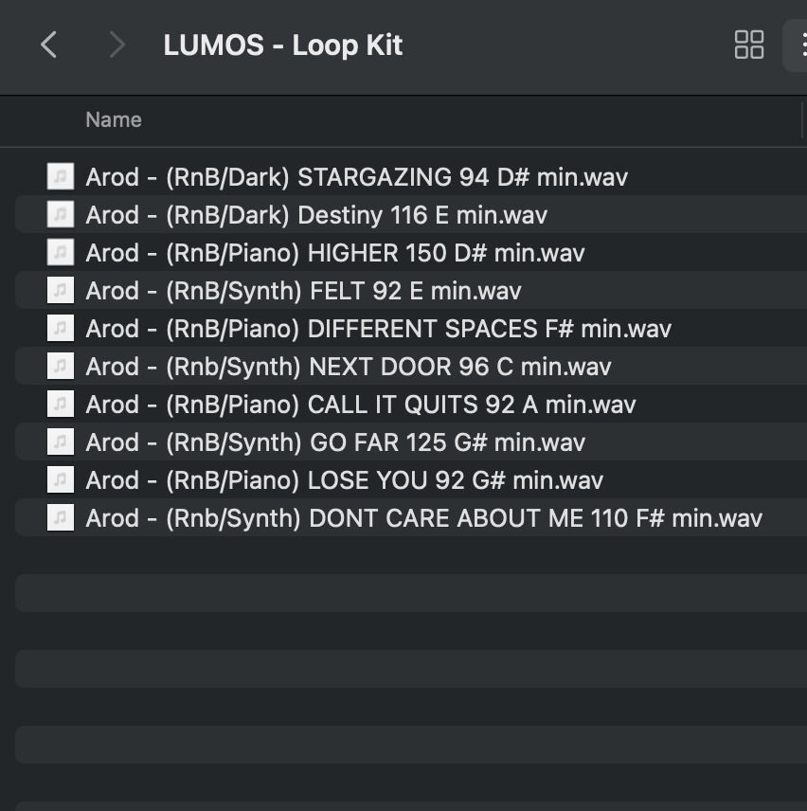Click the music note icon on HIGHER 150

[x=60, y=252]
